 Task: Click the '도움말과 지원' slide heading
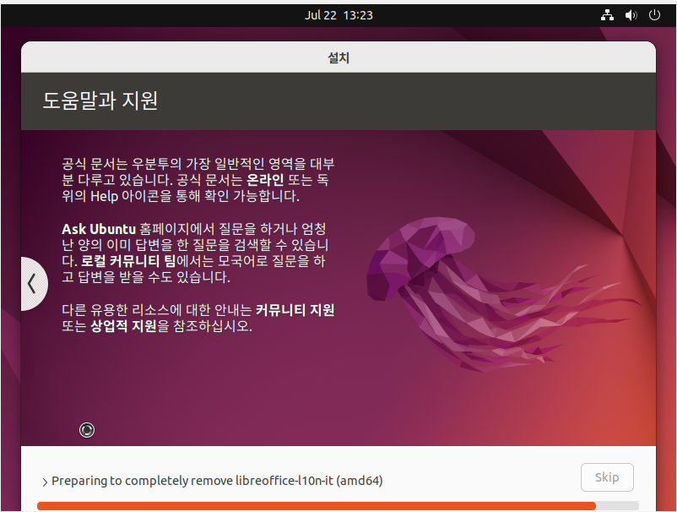click(x=100, y=101)
